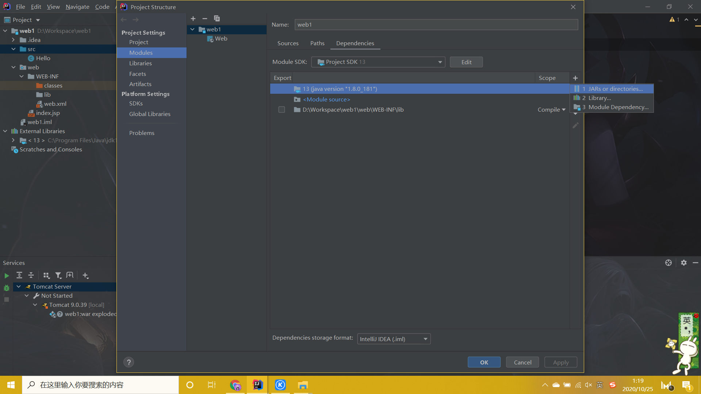
Task: Add dependency plus icon beside Scope
Action: 575,78
